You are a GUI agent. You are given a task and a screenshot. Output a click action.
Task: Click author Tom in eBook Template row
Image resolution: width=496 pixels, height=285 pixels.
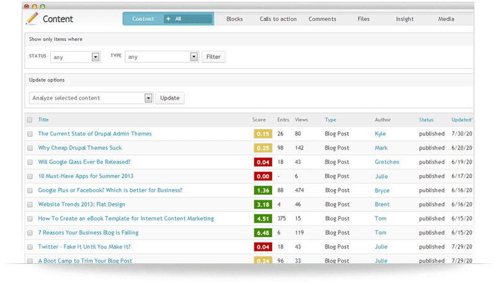pos(381,218)
